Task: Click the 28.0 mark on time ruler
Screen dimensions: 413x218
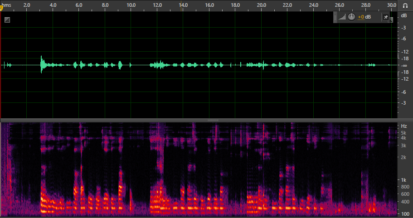Action: 365,5
